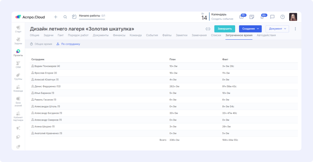The image size is (313, 162).
Task: Switch to 'Общее время' view
Action: click(41, 44)
